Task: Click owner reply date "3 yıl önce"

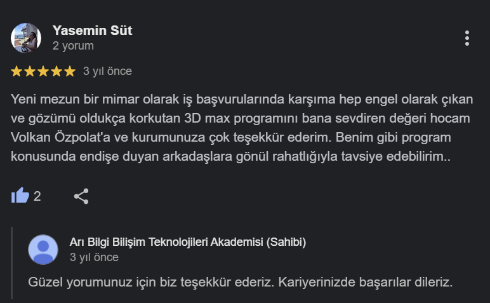Action: click(94, 257)
